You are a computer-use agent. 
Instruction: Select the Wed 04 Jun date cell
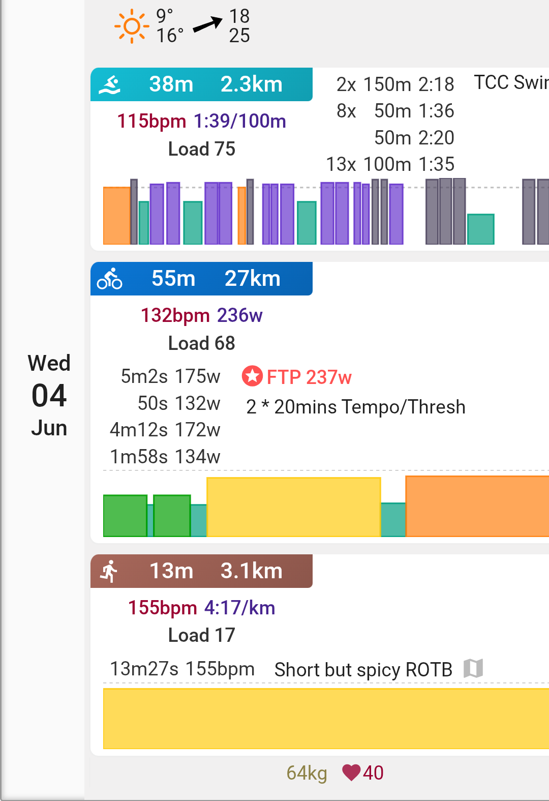pos(49,396)
